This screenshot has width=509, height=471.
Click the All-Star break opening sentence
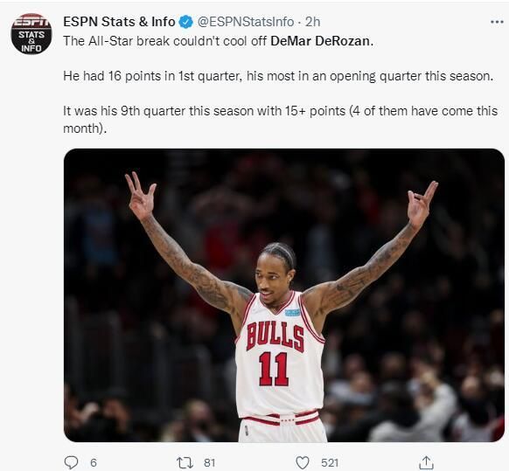(x=218, y=41)
